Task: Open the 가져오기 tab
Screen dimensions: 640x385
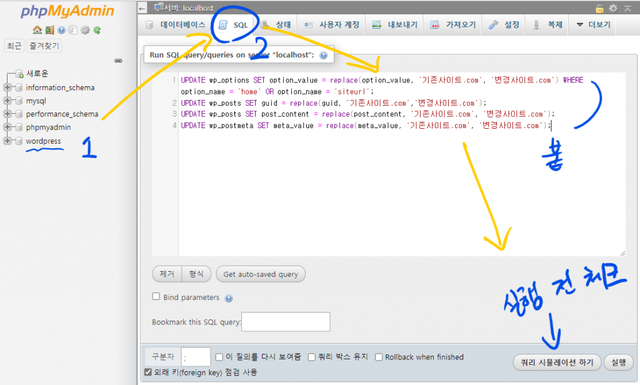Action: click(x=453, y=25)
